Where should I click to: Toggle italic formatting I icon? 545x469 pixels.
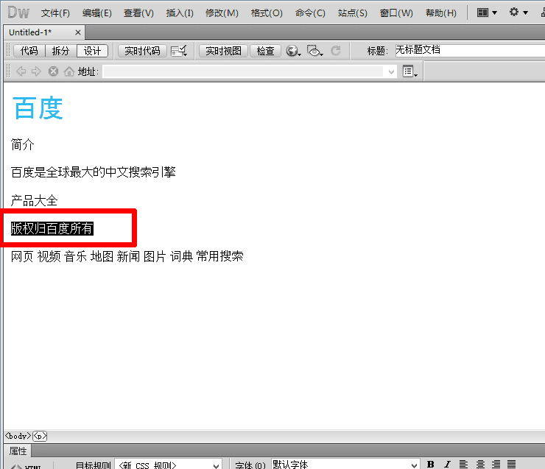tap(447, 464)
